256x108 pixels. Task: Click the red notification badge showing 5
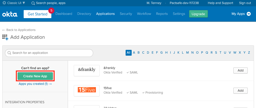51,11
